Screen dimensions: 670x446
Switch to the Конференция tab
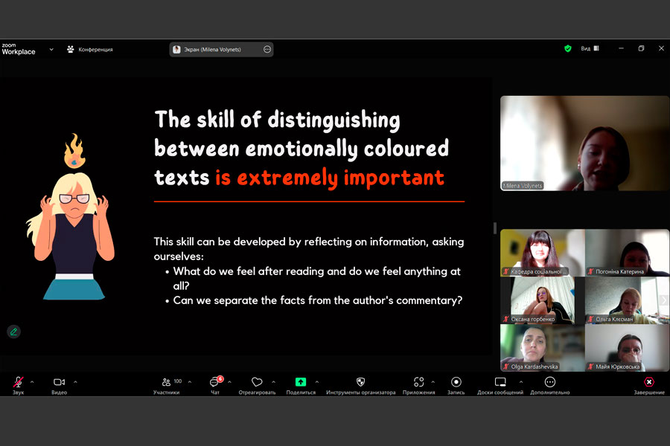click(x=89, y=50)
